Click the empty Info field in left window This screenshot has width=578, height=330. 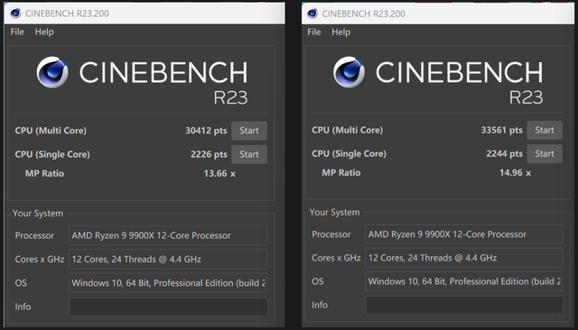coord(168,307)
